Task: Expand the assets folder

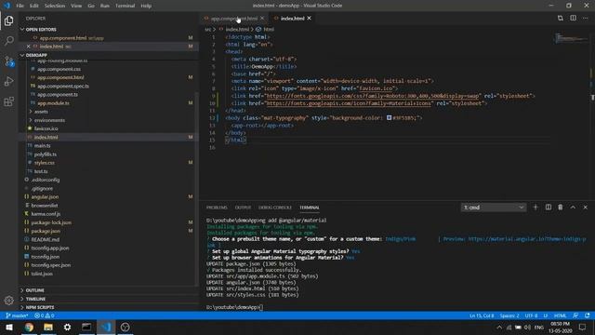Action: tap(41, 112)
